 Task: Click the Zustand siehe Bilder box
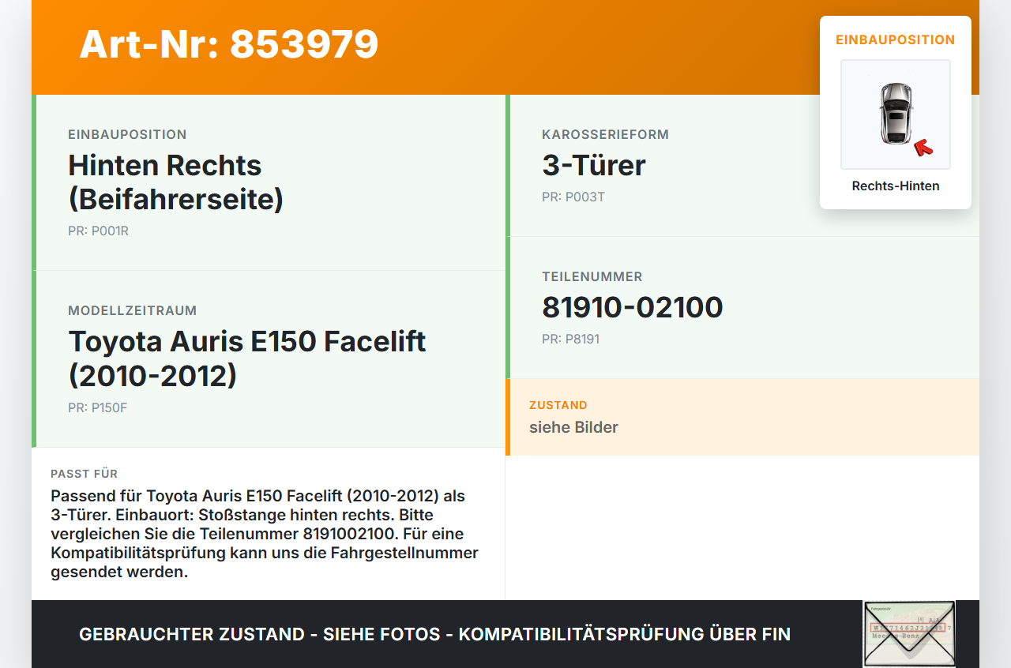[742, 417]
